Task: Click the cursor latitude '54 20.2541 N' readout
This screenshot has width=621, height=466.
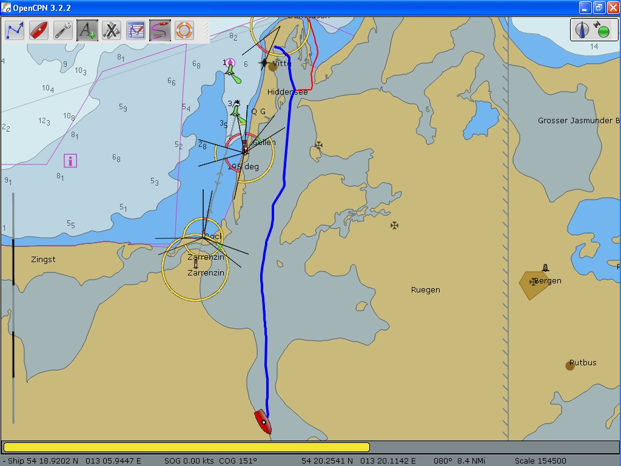Action: click(327, 461)
